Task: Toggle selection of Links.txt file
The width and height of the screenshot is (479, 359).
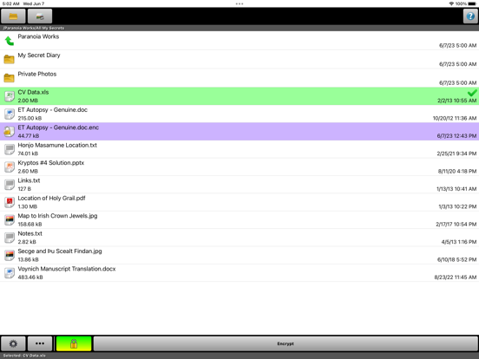Action: [239, 185]
